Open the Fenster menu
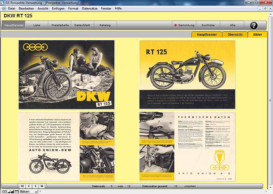The image size is (273, 194). click(x=106, y=9)
